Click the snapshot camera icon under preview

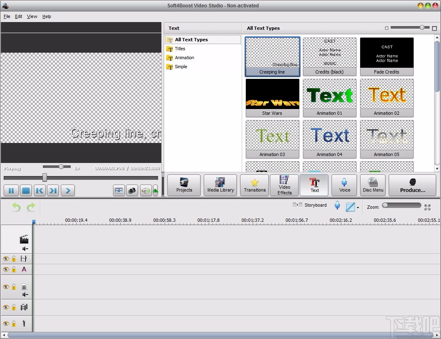point(132,190)
